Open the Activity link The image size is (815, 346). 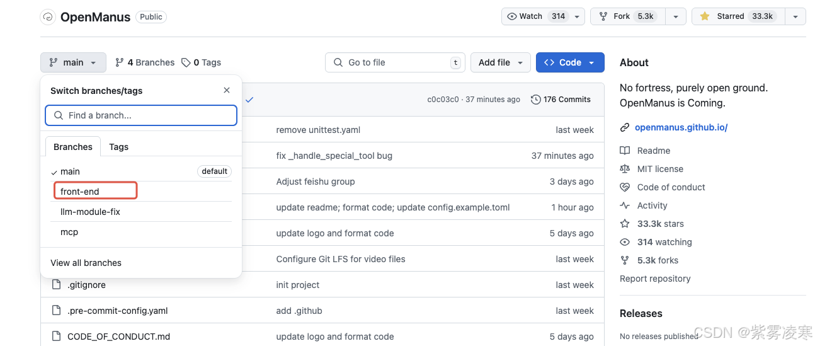pyautogui.click(x=653, y=205)
